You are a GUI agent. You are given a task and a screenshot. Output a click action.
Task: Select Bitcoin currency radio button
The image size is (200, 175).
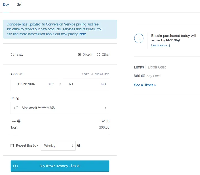pyautogui.click(x=80, y=54)
